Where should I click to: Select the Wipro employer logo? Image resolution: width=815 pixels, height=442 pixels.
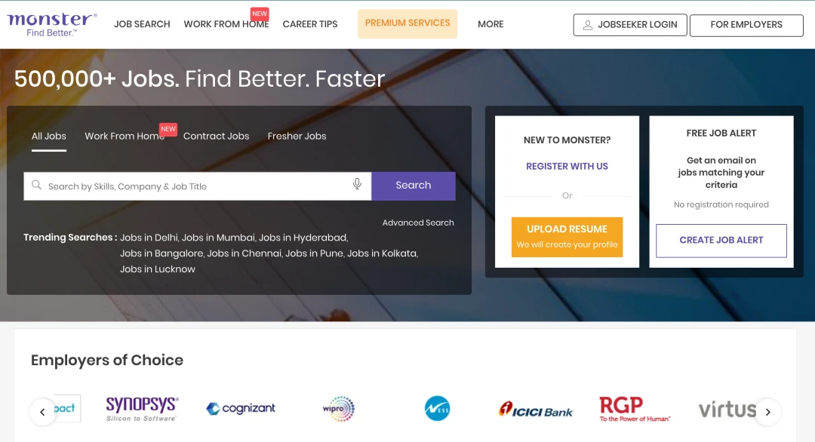[338, 408]
